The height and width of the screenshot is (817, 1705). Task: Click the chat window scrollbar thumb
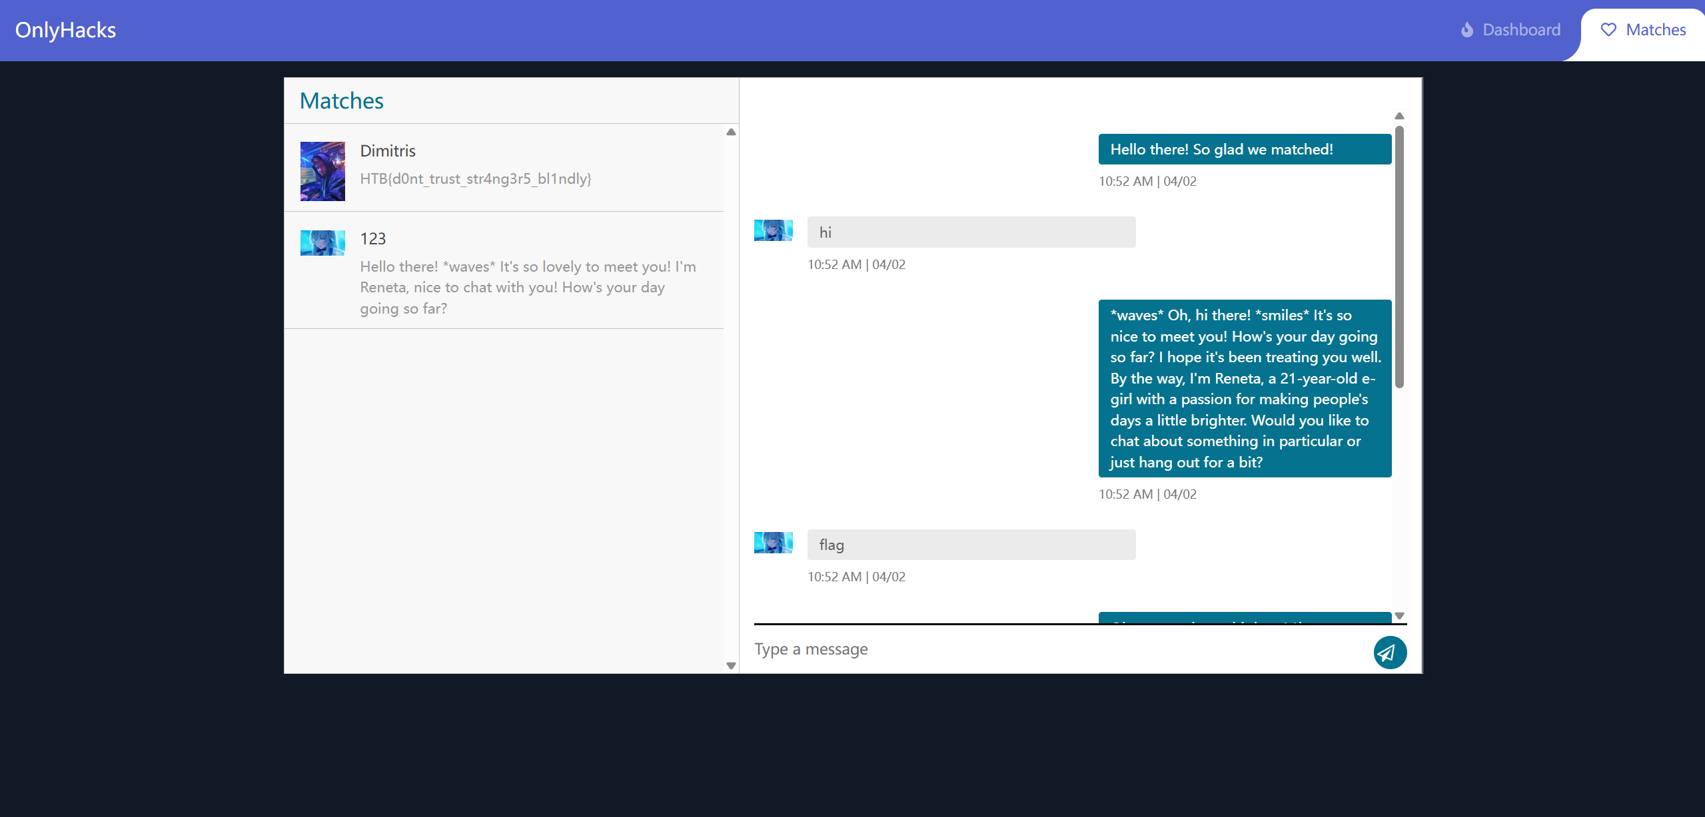(x=1399, y=256)
